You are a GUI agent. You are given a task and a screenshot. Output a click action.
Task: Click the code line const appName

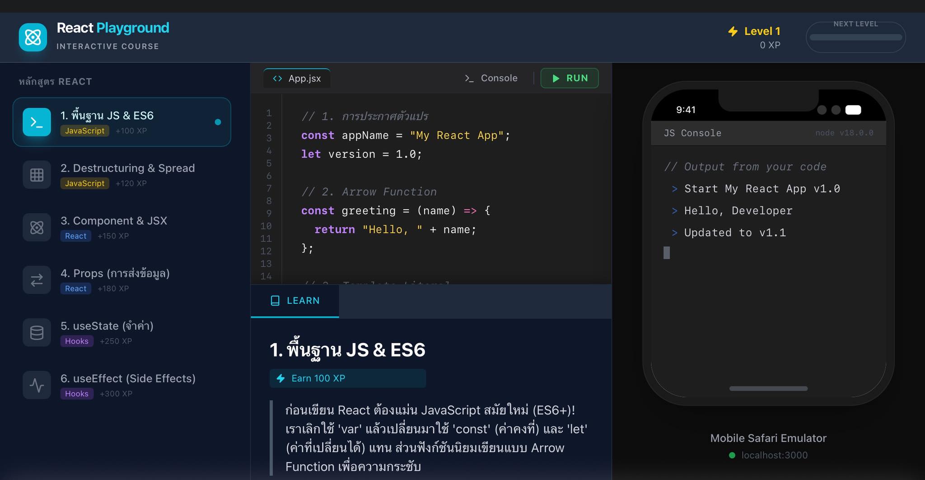[x=406, y=135]
